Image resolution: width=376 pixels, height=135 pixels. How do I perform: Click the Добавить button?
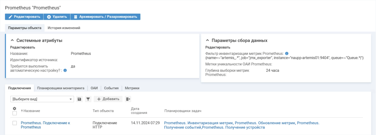108,99
